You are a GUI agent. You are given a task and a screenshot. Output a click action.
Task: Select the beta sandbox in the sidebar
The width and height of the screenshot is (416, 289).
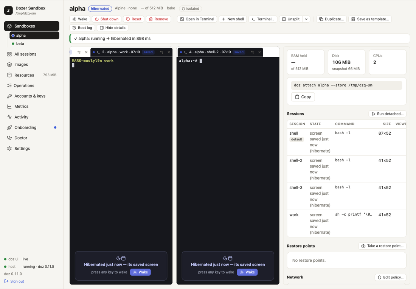tap(34, 44)
